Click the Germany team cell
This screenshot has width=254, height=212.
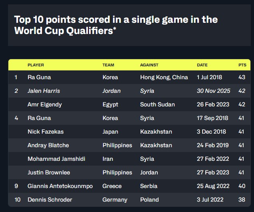(x=115, y=200)
